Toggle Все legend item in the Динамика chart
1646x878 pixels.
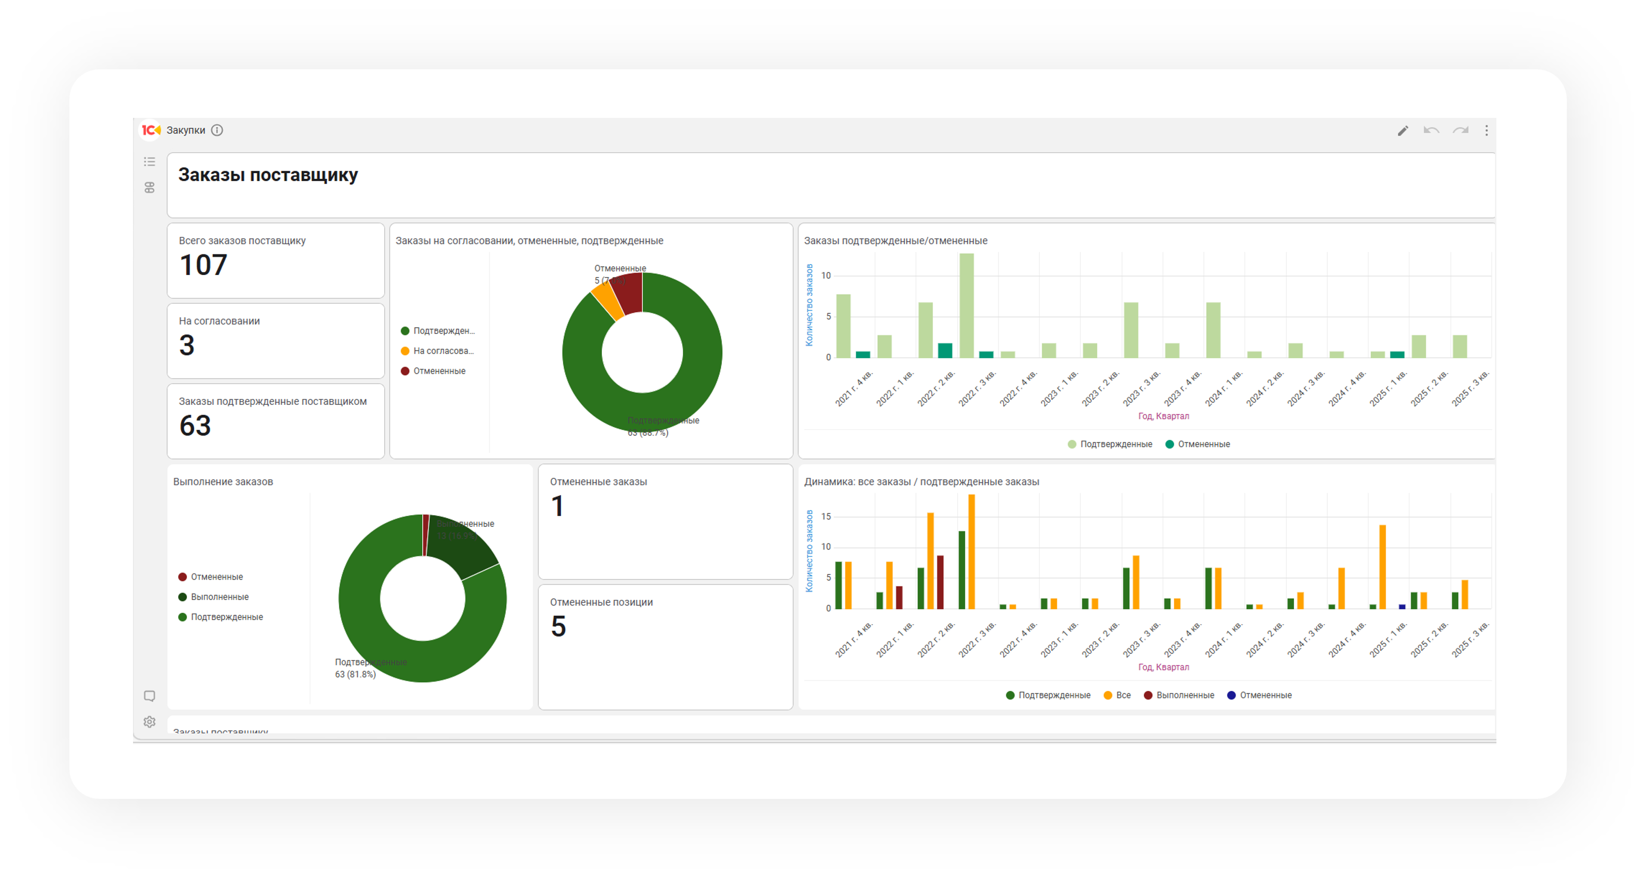pos(1117,695)
